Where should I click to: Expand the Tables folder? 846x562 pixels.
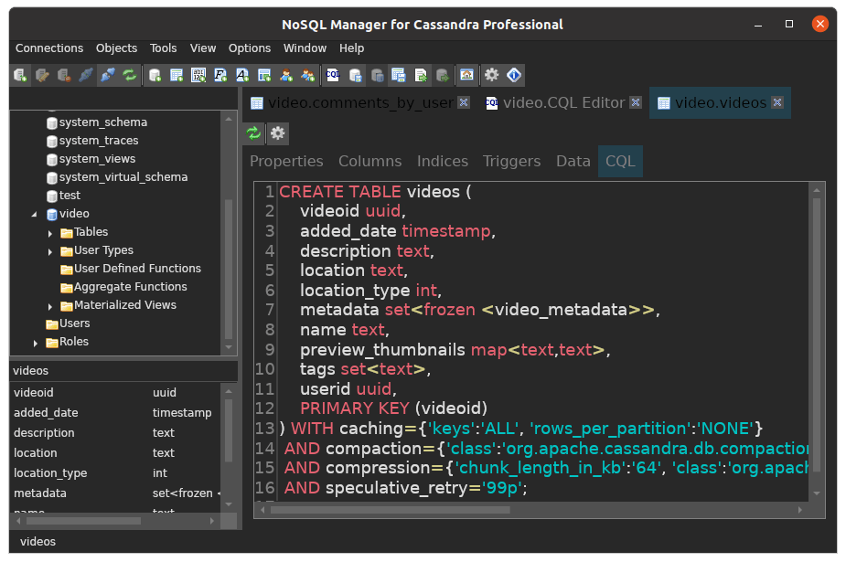coord(50,232)
